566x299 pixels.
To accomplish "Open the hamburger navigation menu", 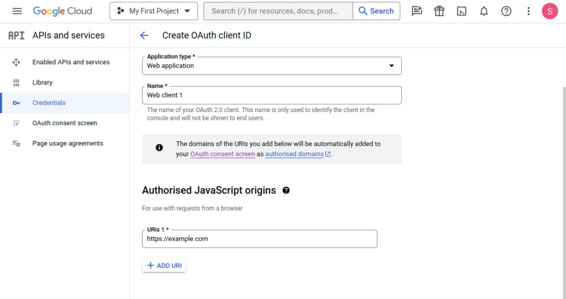I will tap(17, 11).
